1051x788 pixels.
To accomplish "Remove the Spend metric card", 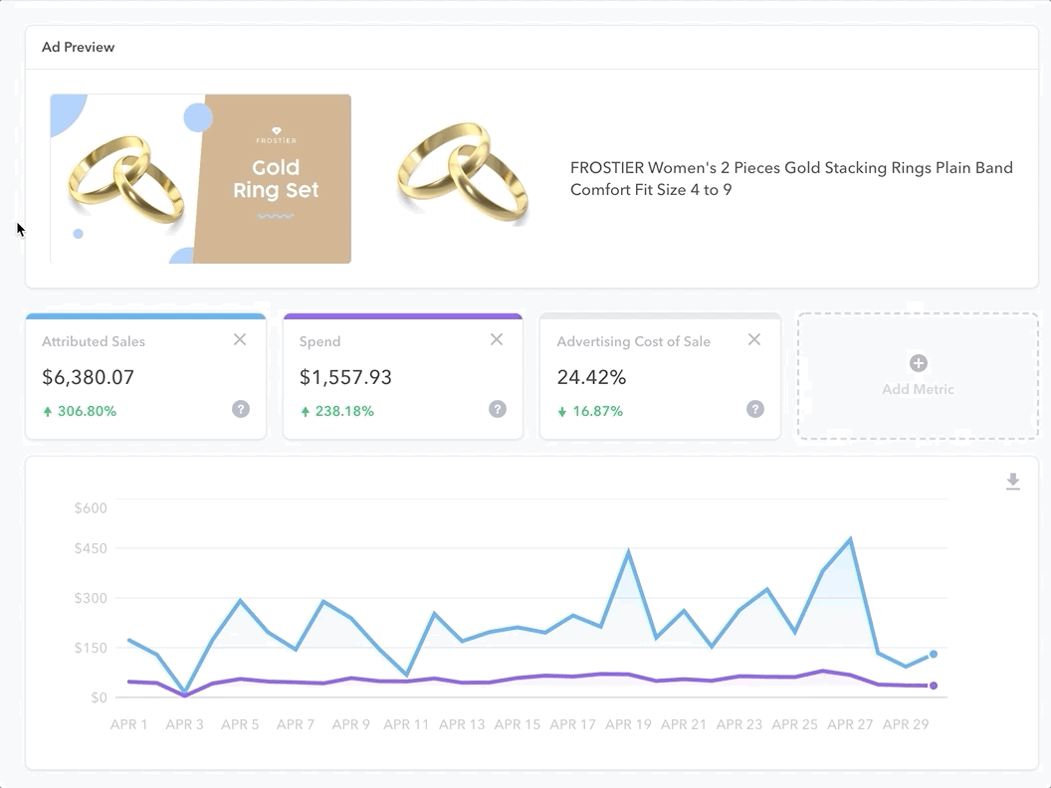I will point(496,339).
